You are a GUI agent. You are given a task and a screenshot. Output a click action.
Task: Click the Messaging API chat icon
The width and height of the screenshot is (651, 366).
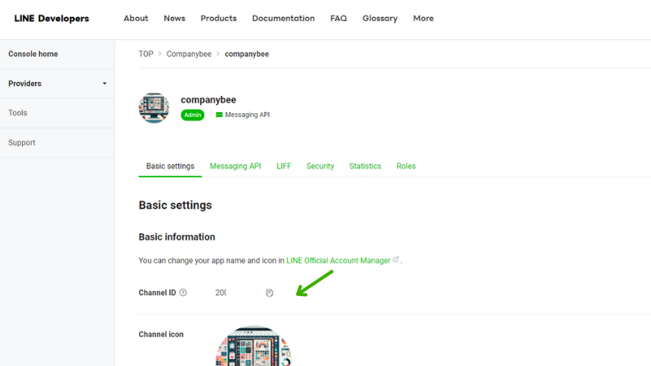point(219,115)
